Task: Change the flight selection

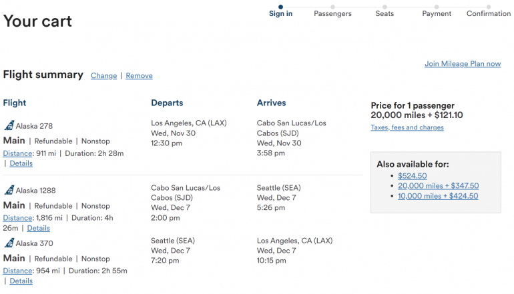Action: (x=103, y=76)
